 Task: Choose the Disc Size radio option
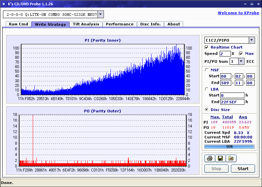tap(207, 110)
